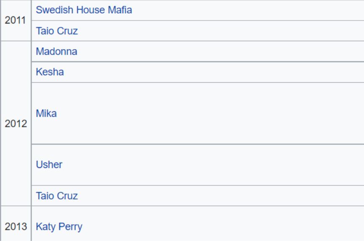Open the Kesha article link
The image size is (364, 241).
50,72
